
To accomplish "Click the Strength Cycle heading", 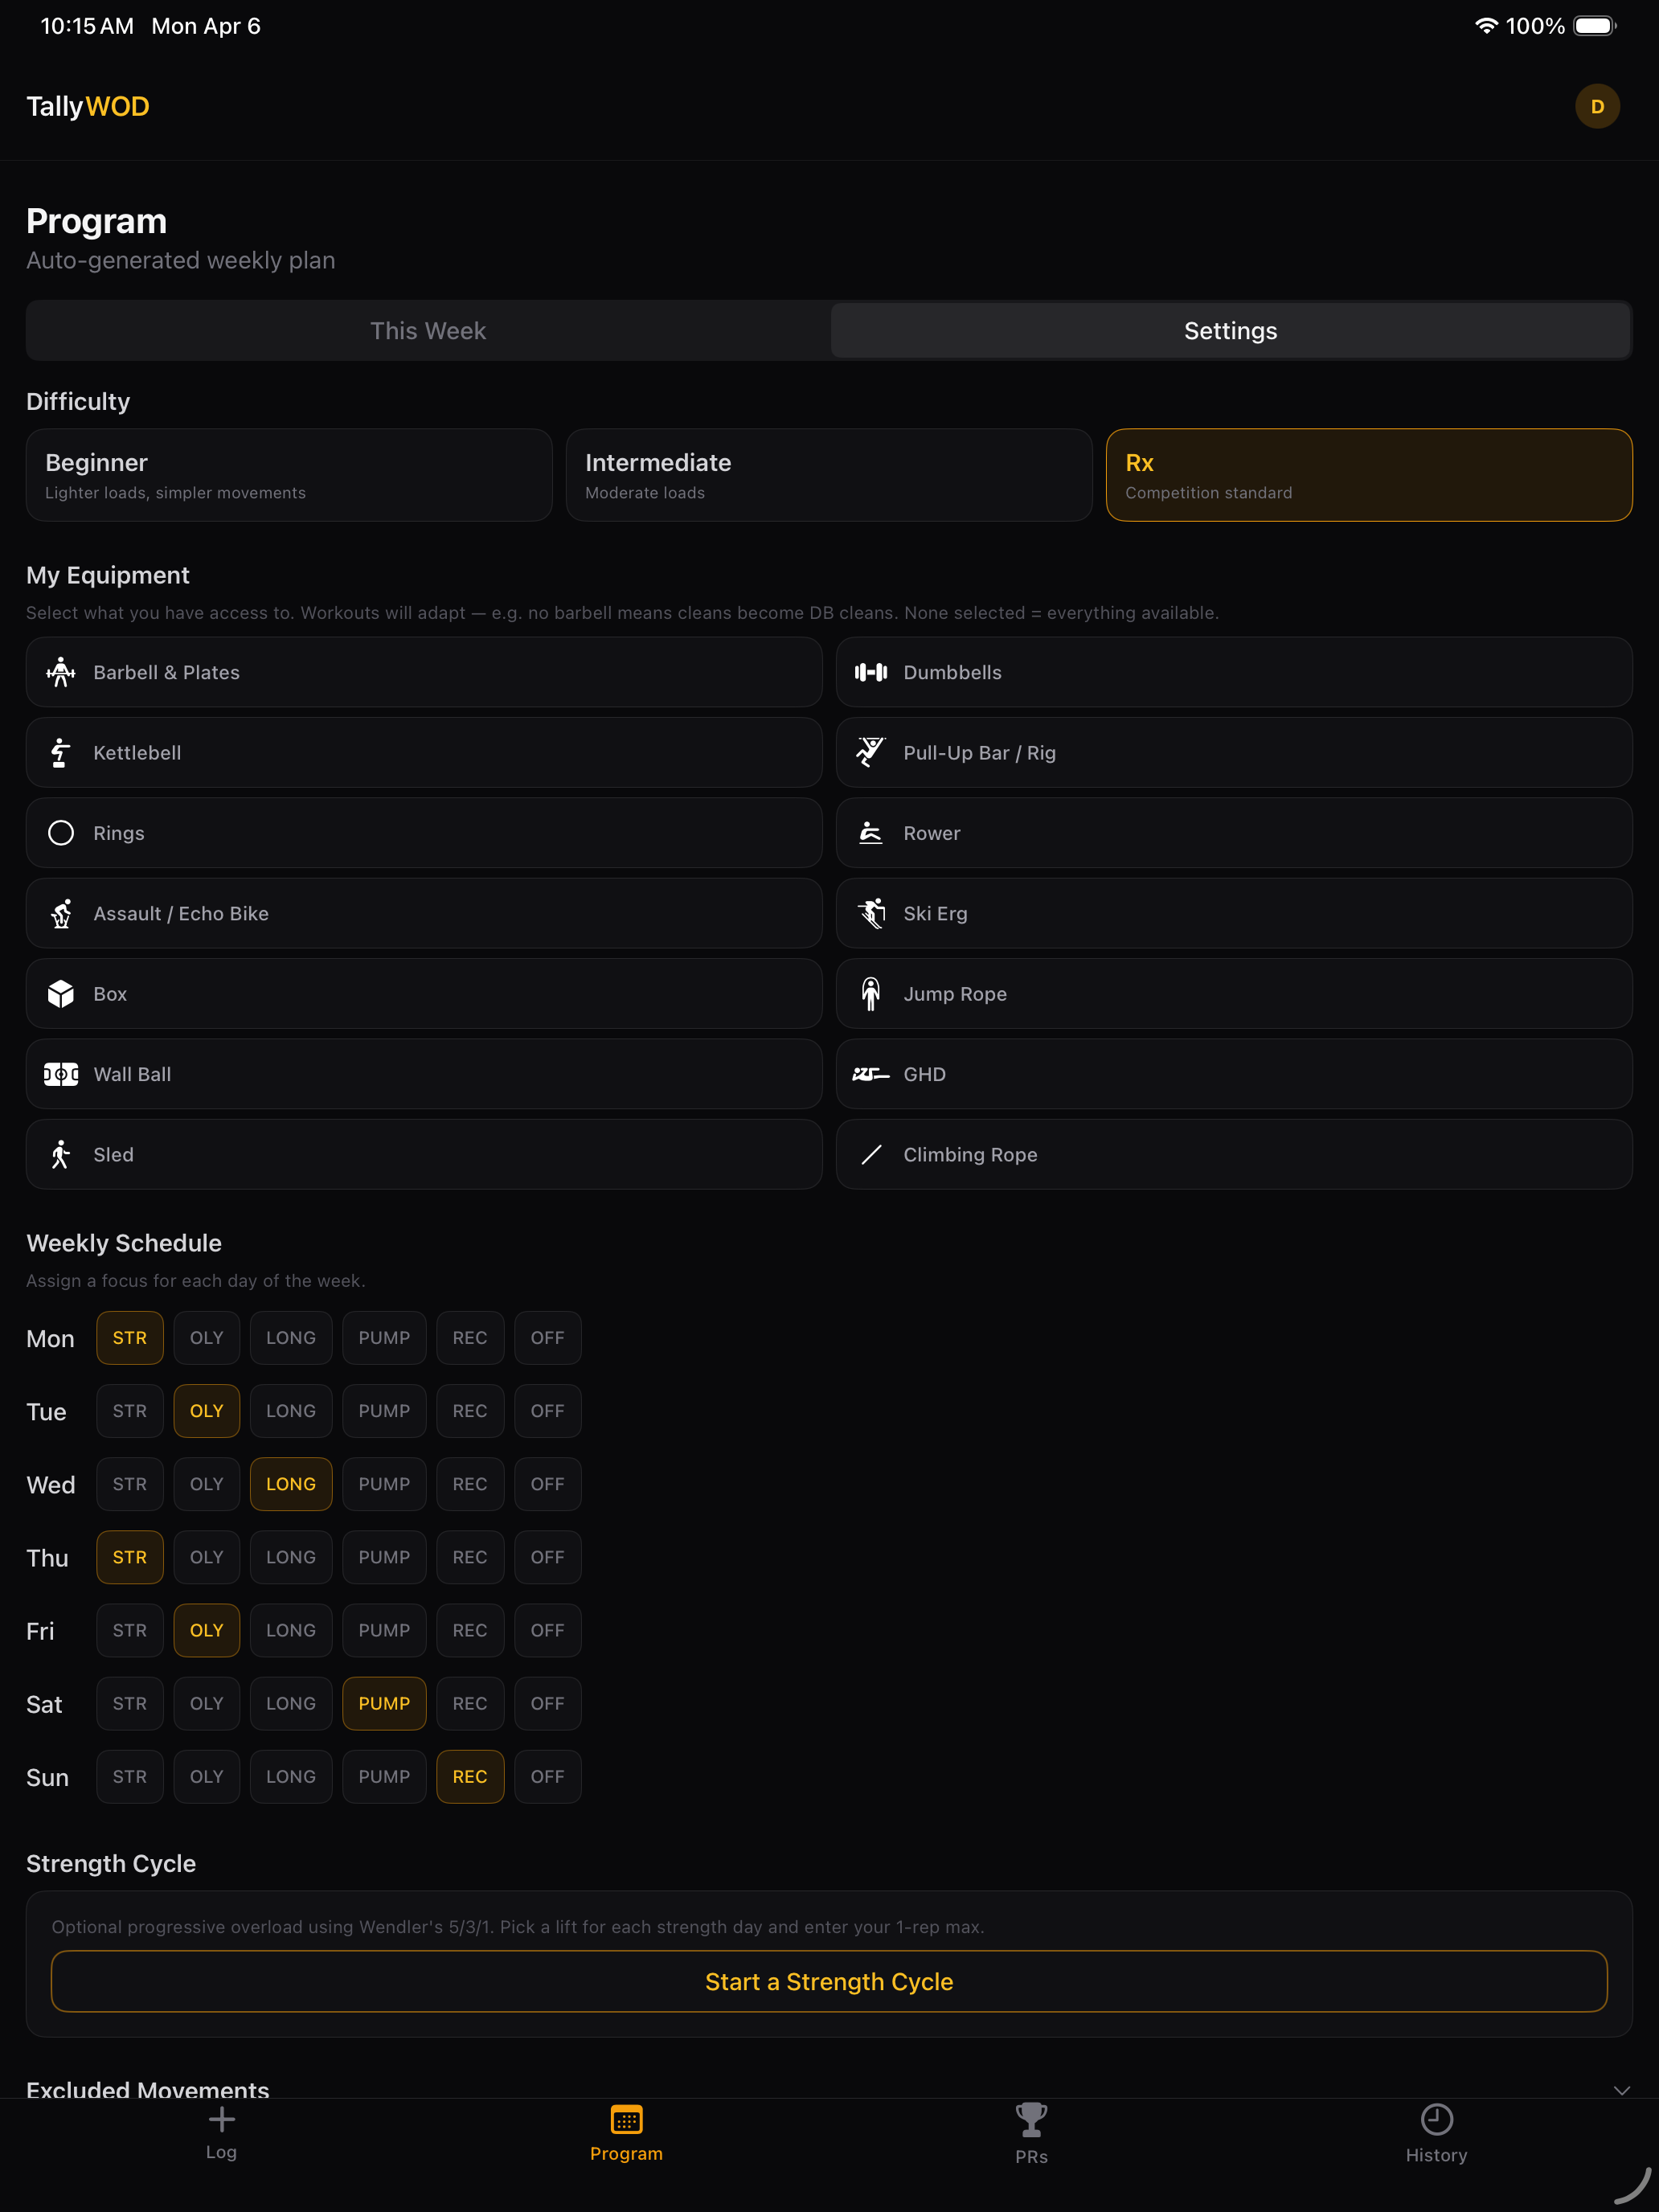I will 111,1864.
